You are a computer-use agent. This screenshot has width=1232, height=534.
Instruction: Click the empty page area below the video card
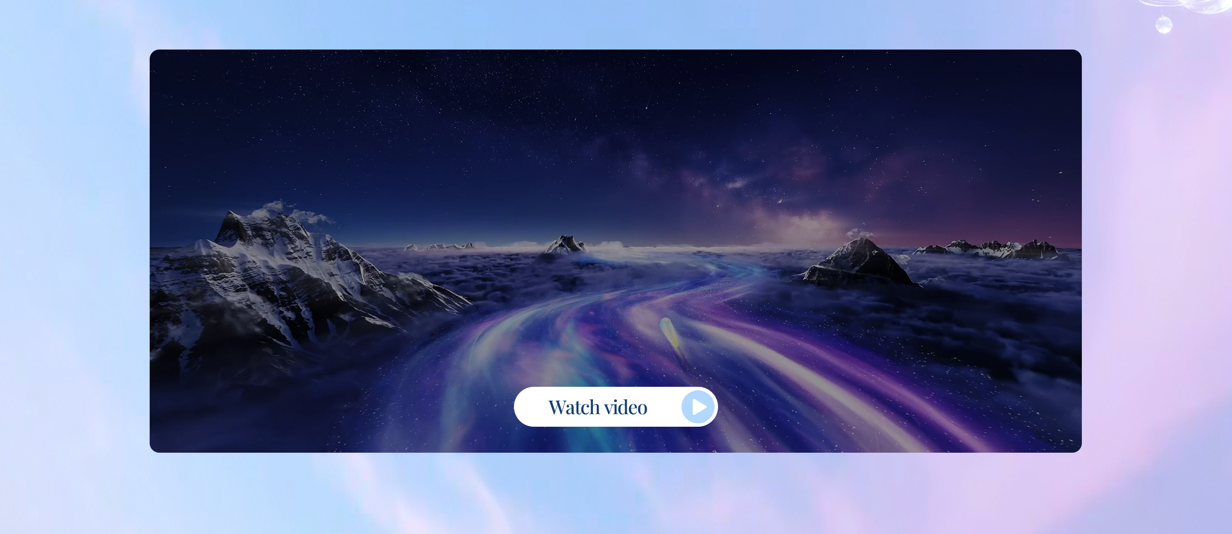(x=616, y=496)
